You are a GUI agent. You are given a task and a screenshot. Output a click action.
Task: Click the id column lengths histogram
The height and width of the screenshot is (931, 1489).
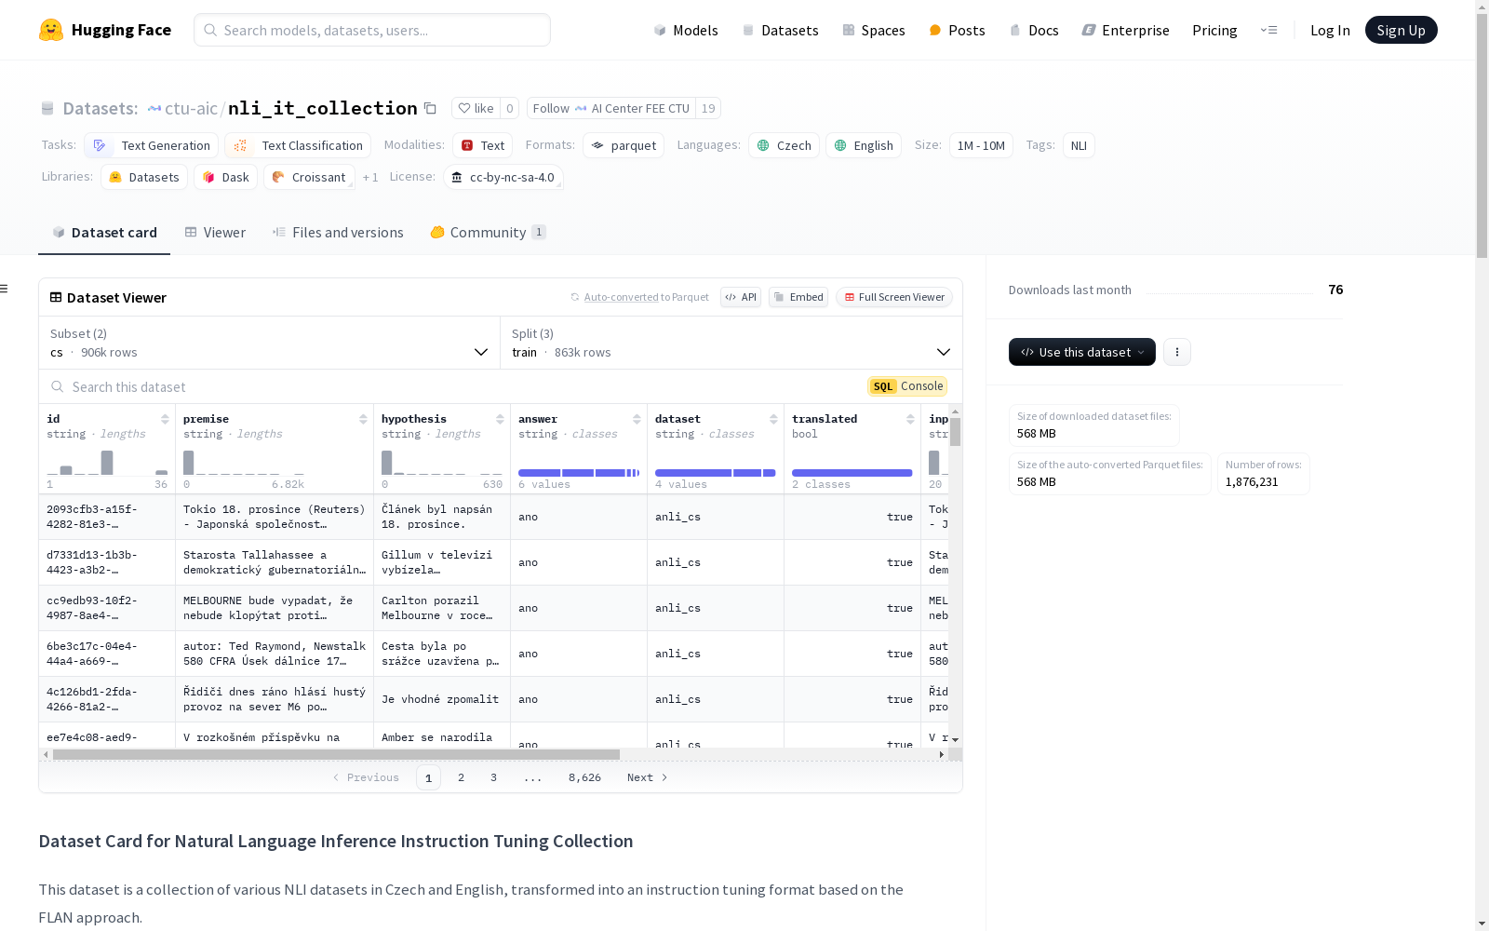(107, 463)
